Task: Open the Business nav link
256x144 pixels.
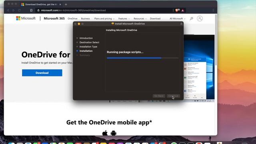Action: click(85, 19)
